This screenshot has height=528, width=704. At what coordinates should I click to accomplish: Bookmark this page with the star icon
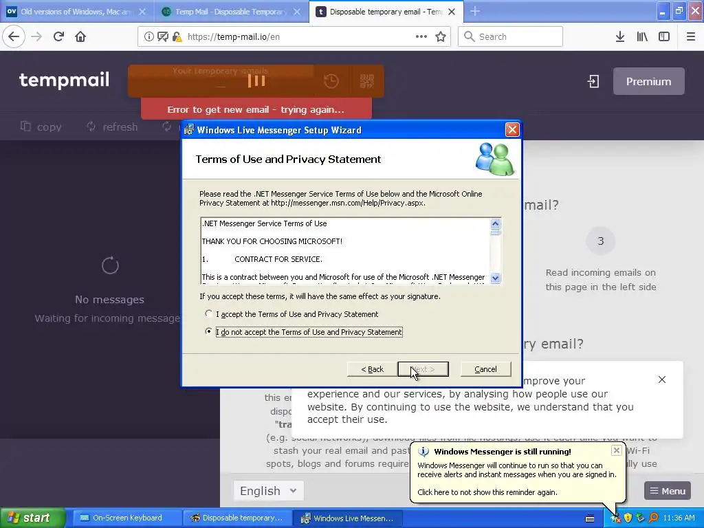click(441, 37)
